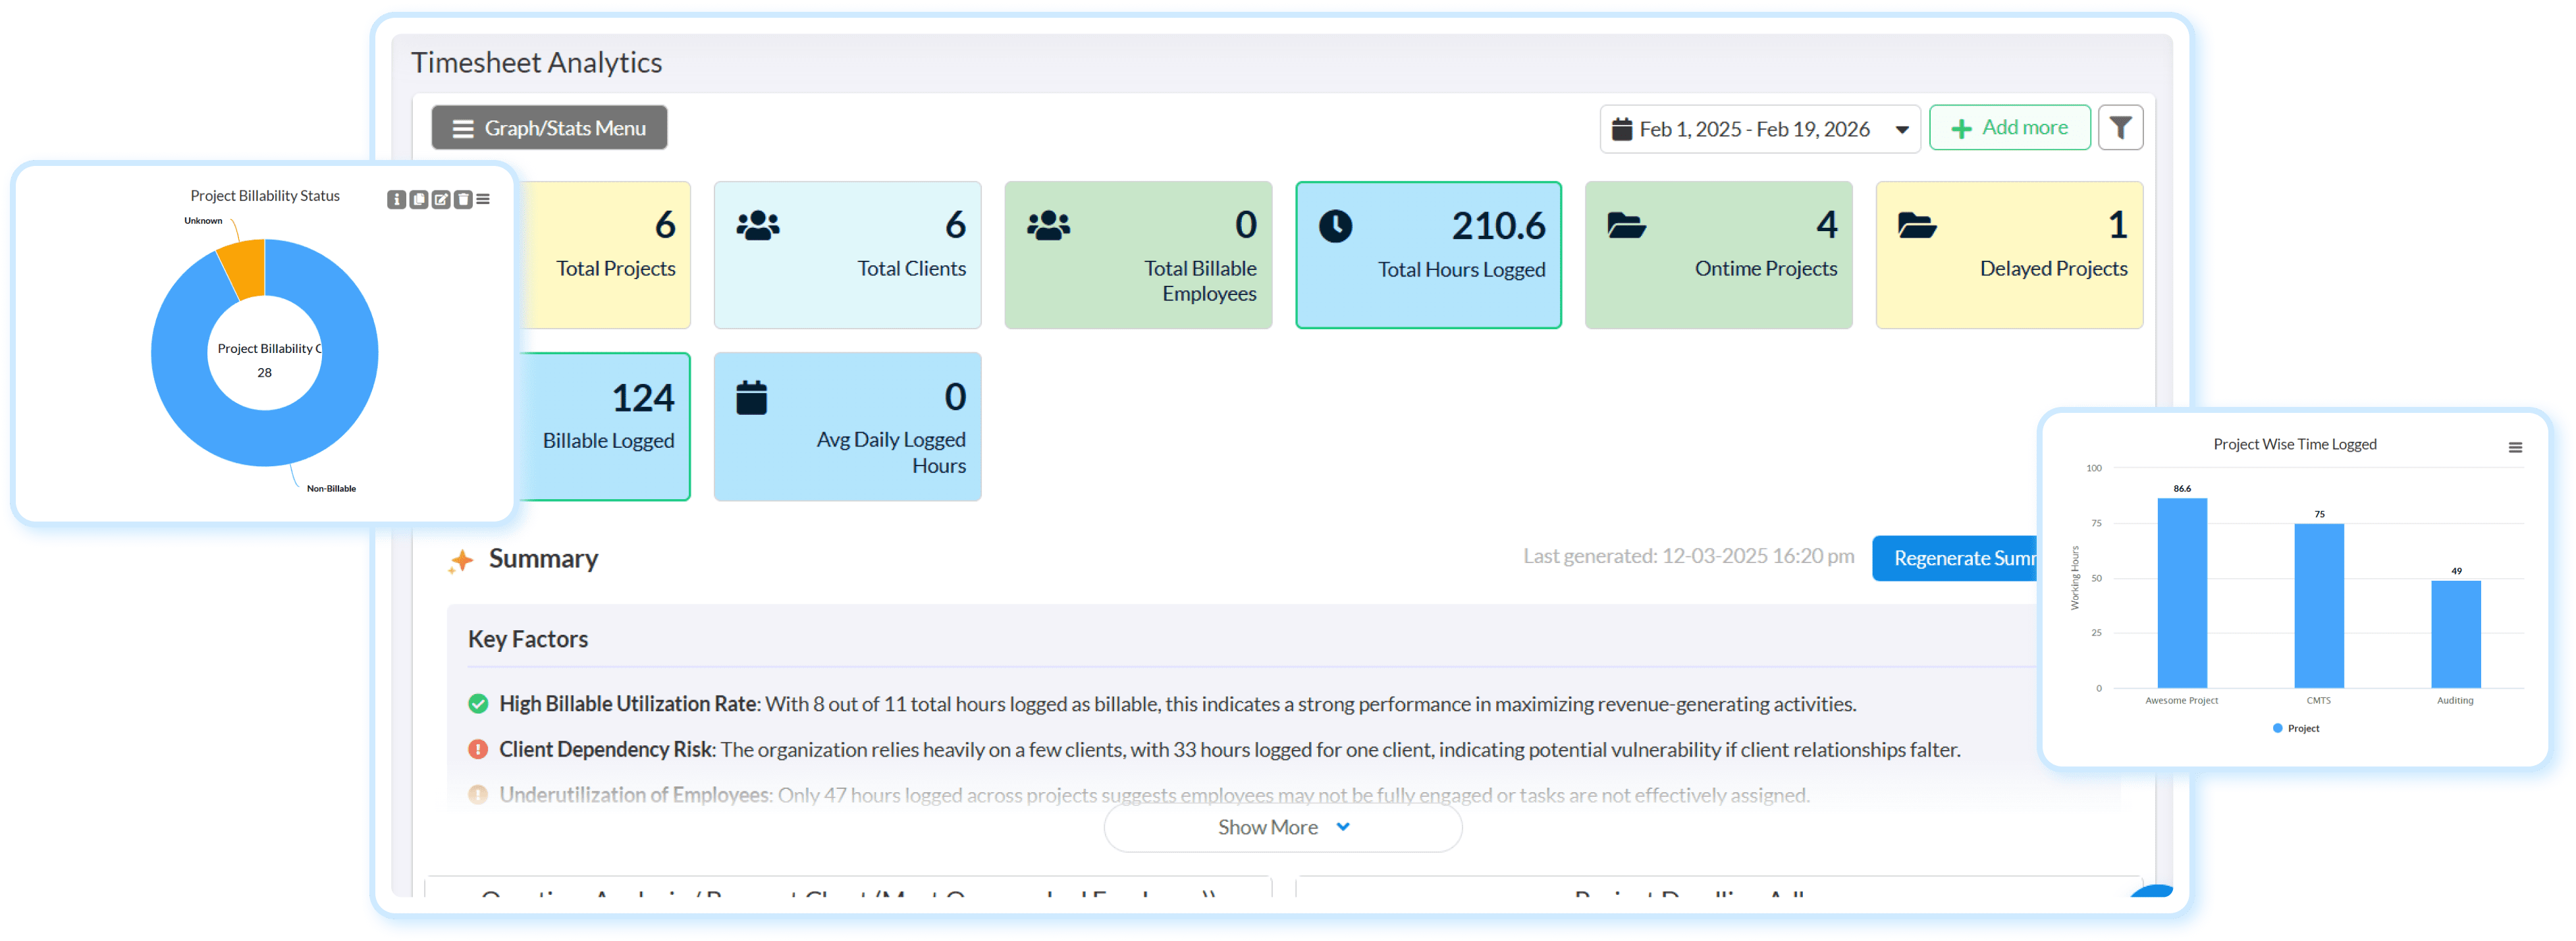This screenshot has height=941, width=2576.
Task: Select the Total Hours Logged card
Action: pos(1428,255)
